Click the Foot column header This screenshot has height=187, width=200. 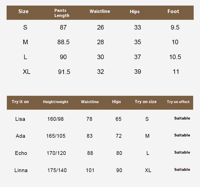(x=173, y=11)
